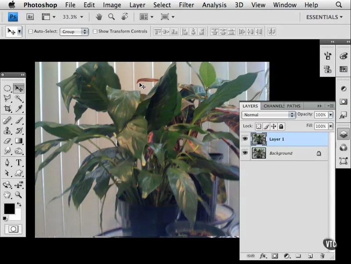The height and width of the screenshot is (264, 351).
Task: Select the Zoom tool in toolbox
Action: click(x=19, y=195)
